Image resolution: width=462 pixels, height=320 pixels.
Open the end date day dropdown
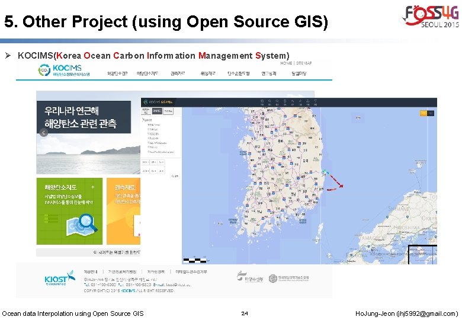[161, 171]
